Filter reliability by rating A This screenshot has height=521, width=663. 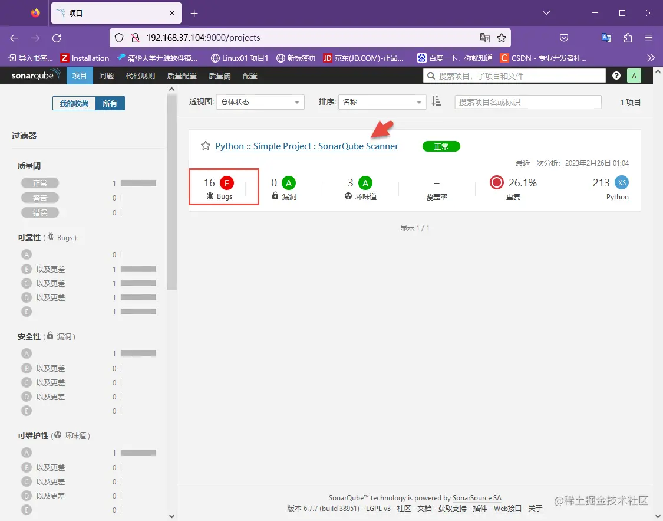tap(26, 254)
